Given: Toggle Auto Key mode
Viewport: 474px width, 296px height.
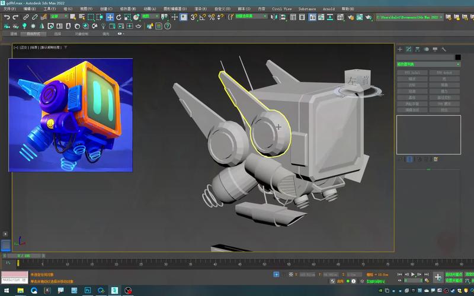Looking at the screenshot, I should click(454, 274).
